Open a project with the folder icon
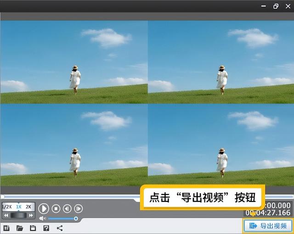This screenshot has height=234, width=294. [20, 228]
